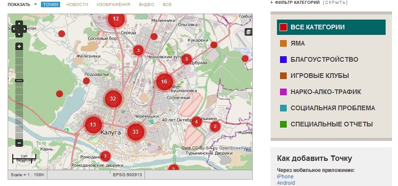
Task: Click the map zoom out minus button
Action: coord(19,143)
